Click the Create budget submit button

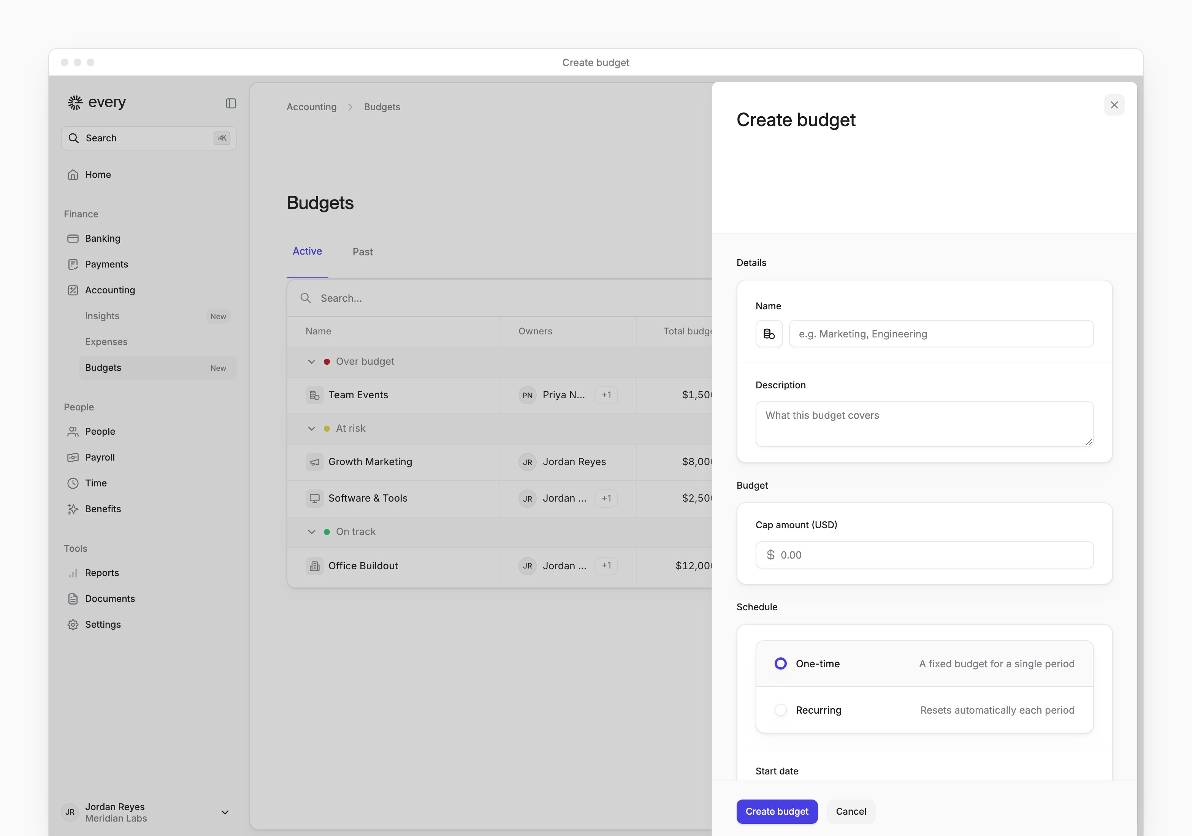point(777,812)
